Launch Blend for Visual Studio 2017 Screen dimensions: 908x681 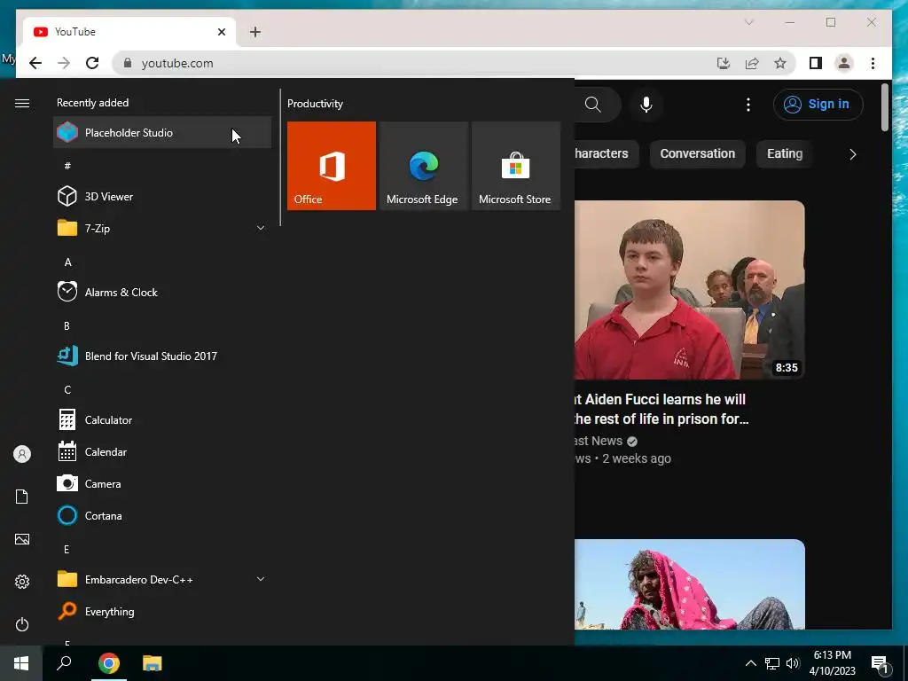[162, 356]
